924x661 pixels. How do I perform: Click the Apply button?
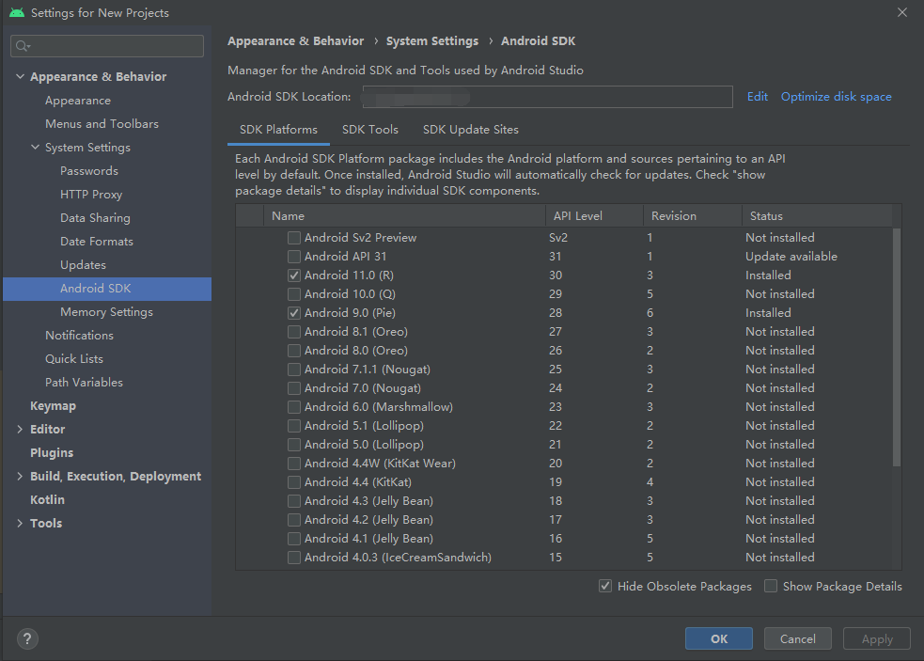point(877,638)
